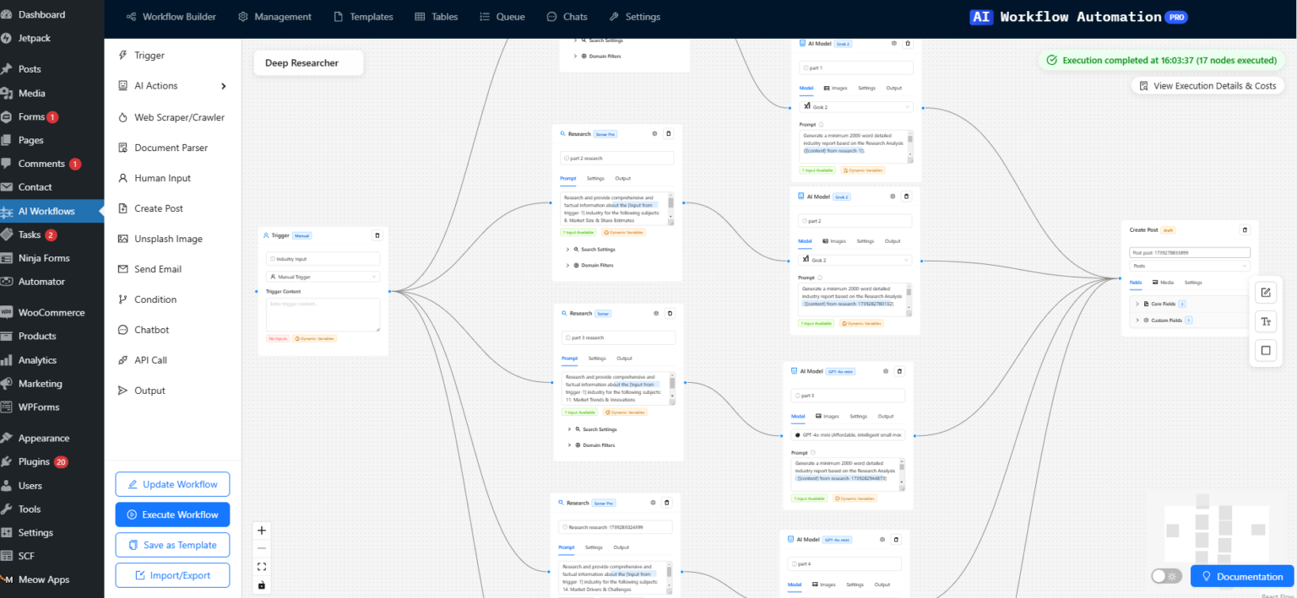Open the Chats tab

(567, 17)
